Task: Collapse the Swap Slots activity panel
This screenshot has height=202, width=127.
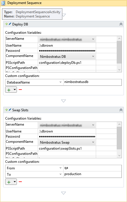Action: pos(121,110)
